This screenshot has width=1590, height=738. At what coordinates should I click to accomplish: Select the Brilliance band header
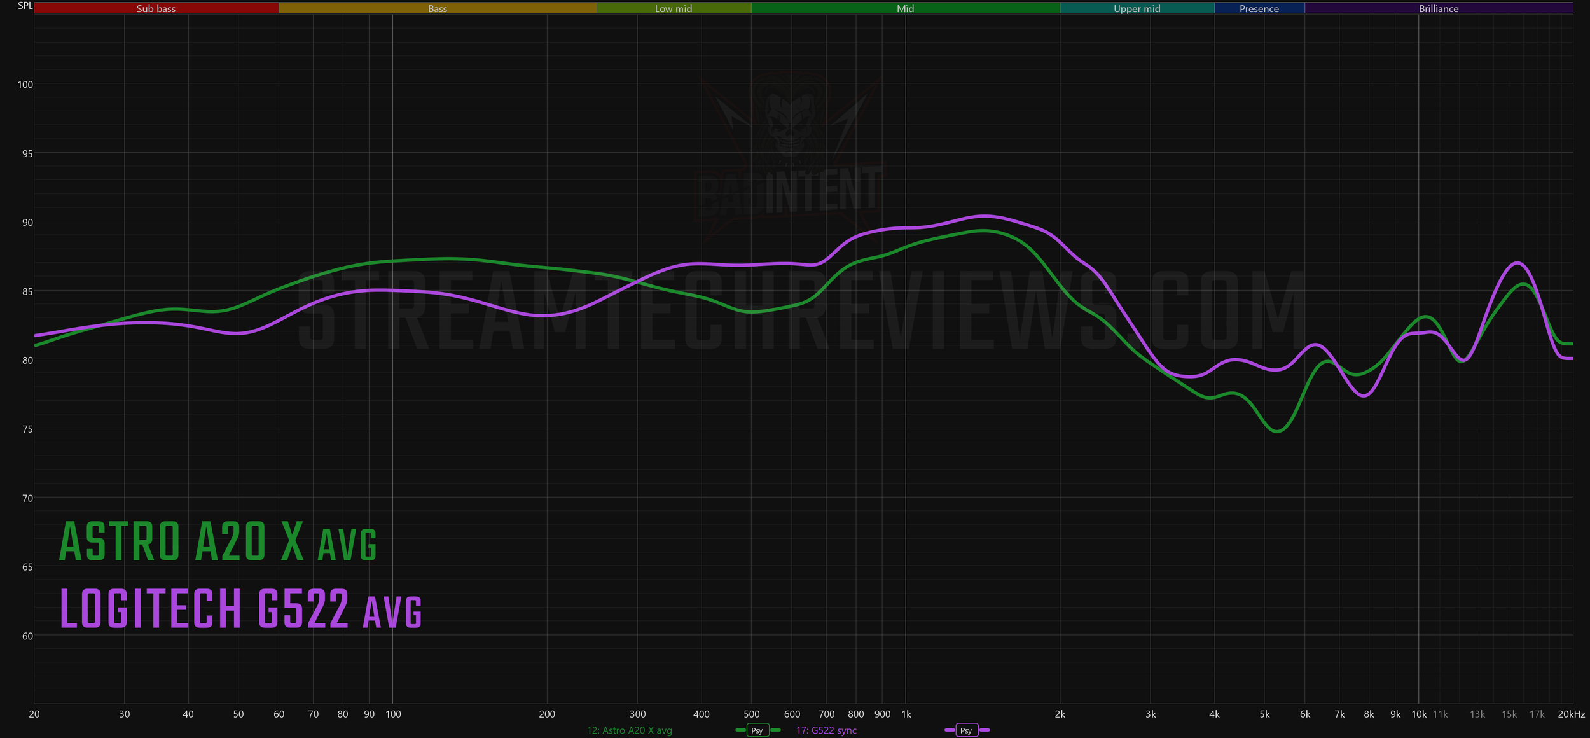[1439, 8]
